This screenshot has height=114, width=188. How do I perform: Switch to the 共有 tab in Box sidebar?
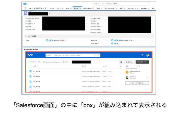point(127,66)
